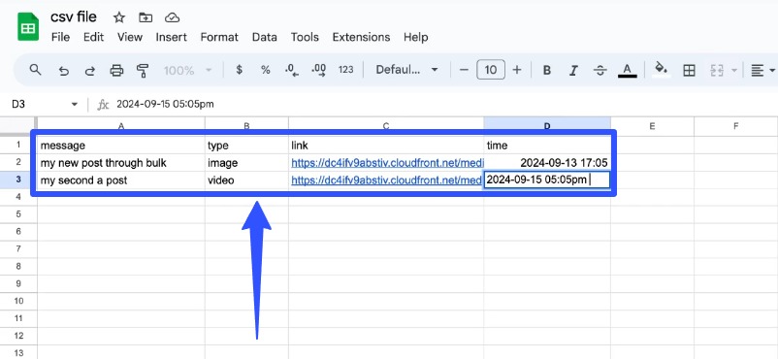
Task: Decrease decimal places
Action: click(292, 70)
